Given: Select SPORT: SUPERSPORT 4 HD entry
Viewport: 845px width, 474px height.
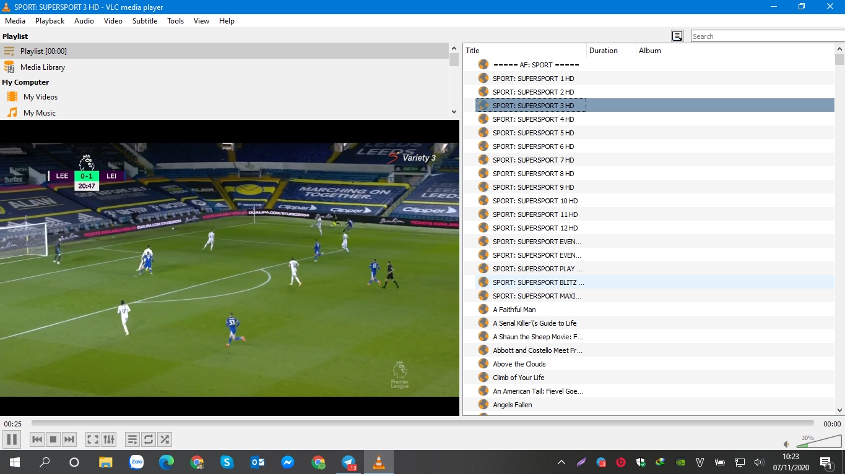Looking at the screenshot, I should (533, 119).
